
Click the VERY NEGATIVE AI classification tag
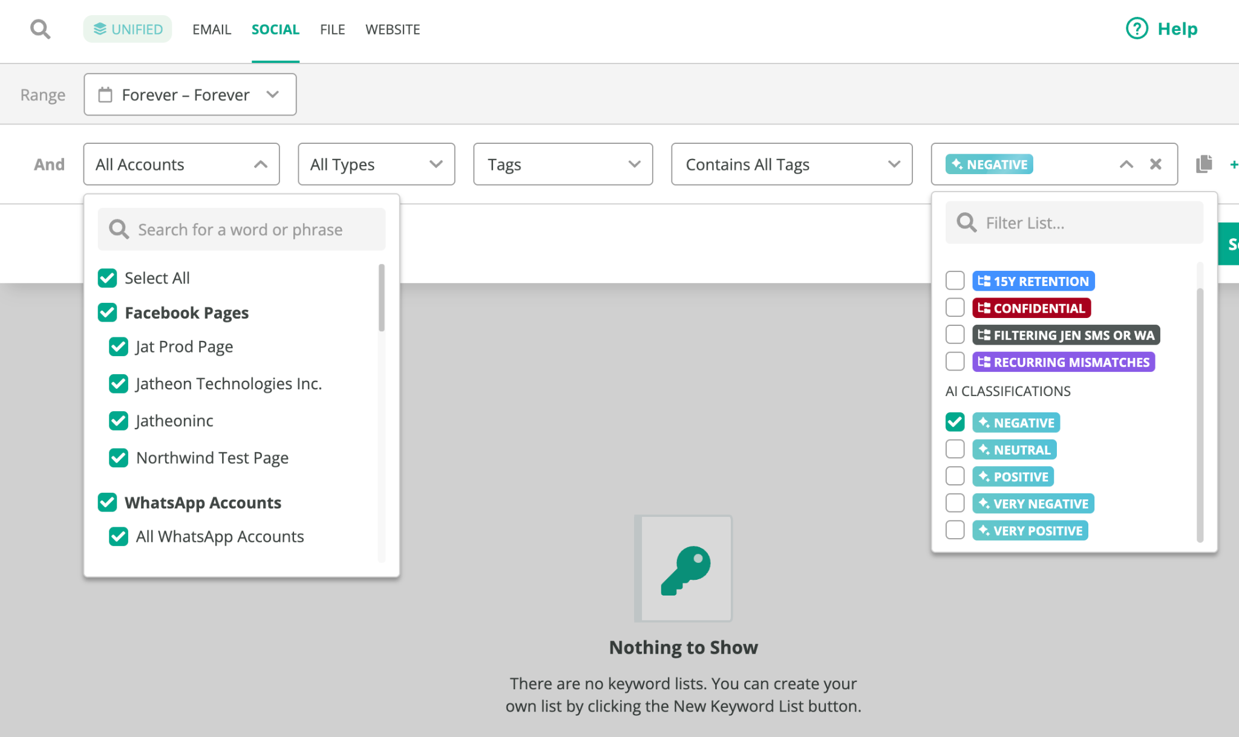[x=1033, y=504]
